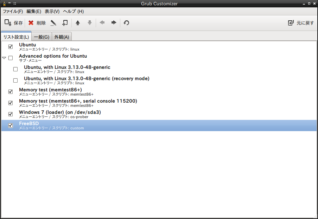Screen dimensions: 318x219
Task: Open the ヘルプ(H) menu
Action: (74, 11)
